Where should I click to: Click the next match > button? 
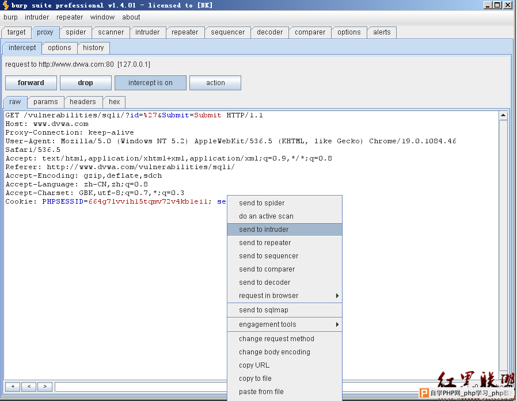tap(45, 387)
